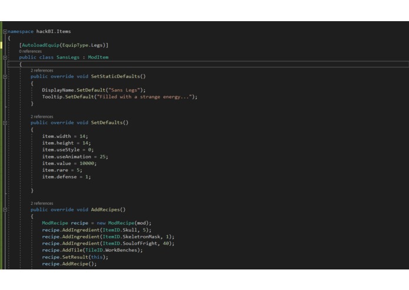Open '2 references' link above AddRecipes
Viewport: 409px width, 290px height.
[42, 203]
